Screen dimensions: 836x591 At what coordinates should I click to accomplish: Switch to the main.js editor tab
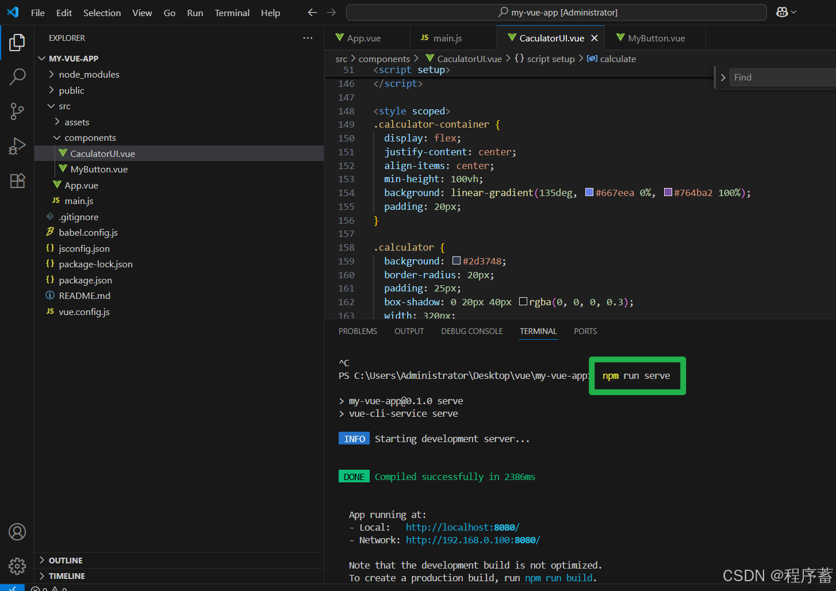coord(454,38)
